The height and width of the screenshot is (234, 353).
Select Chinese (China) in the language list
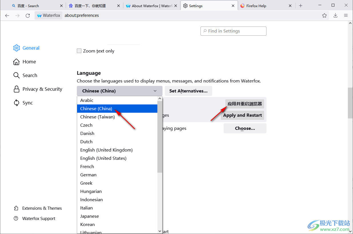[x=117, y=108]
